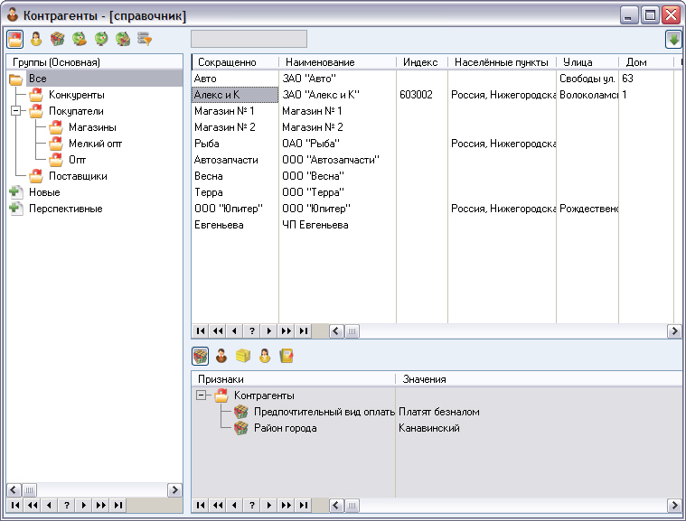Select the Перспективные item in the tree

click(66, 209)
